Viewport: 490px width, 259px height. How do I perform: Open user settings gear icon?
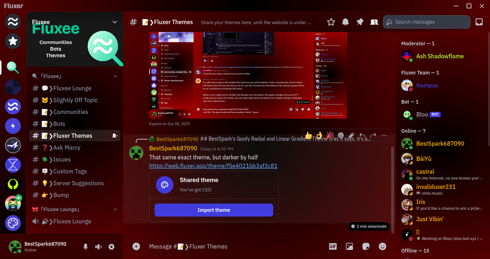111,247
